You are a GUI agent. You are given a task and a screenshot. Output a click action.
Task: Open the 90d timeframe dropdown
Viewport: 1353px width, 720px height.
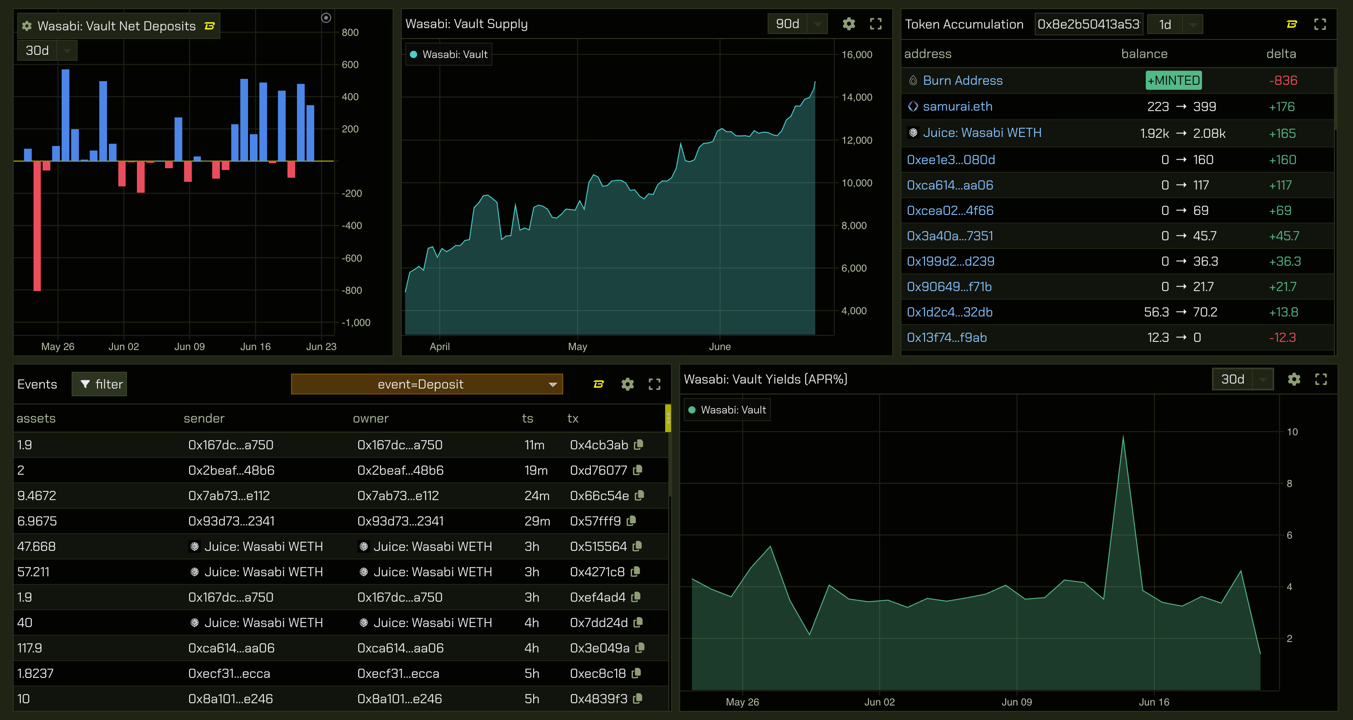tap(797, 24)
